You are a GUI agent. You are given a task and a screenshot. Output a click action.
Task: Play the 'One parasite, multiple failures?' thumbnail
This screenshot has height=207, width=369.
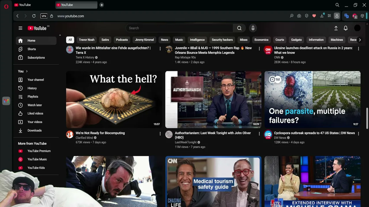tap(312, 99)
